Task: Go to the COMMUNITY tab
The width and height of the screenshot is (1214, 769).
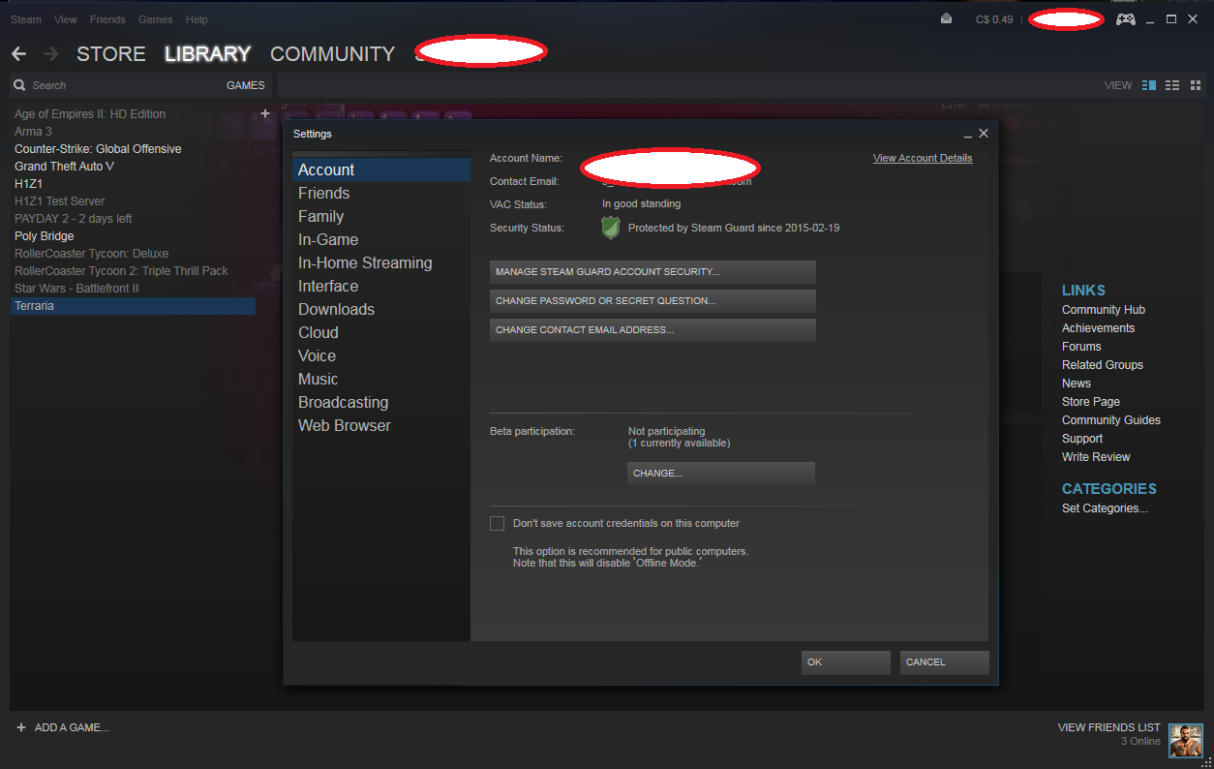Action: coord(333,54)
